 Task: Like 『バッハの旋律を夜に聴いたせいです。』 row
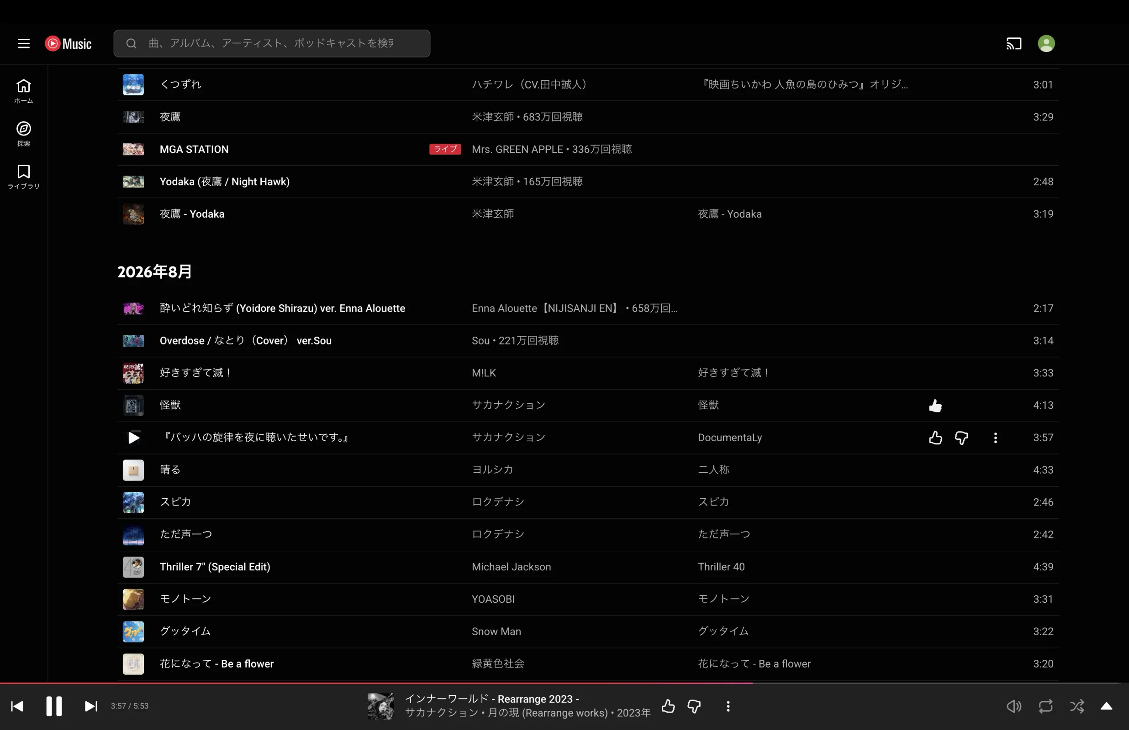[935, 438]
